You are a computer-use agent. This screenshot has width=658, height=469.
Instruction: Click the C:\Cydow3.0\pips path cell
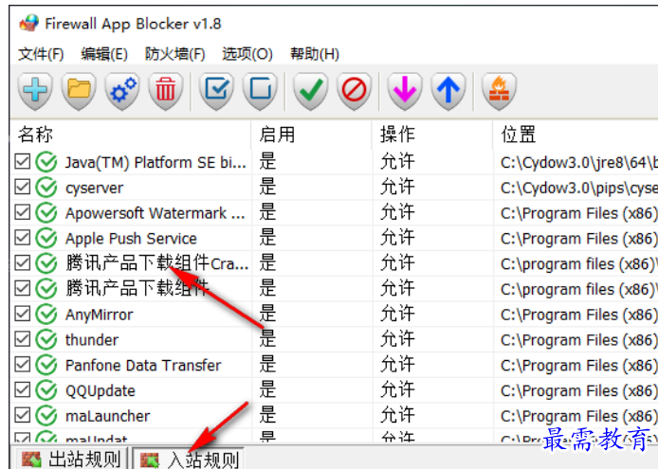579,189
